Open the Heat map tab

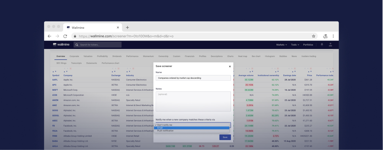click(242, 56)
